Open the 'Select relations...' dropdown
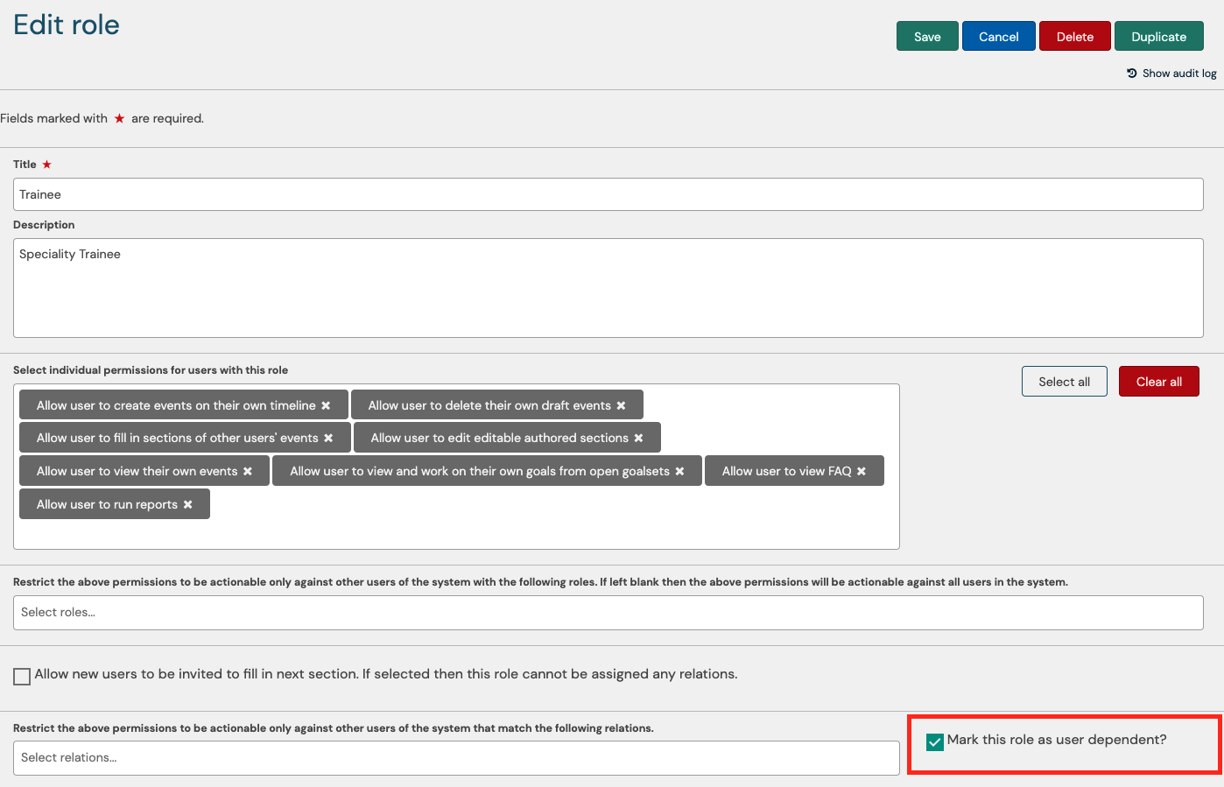This screenshot has width=1224, height=787. pos(455,758)
